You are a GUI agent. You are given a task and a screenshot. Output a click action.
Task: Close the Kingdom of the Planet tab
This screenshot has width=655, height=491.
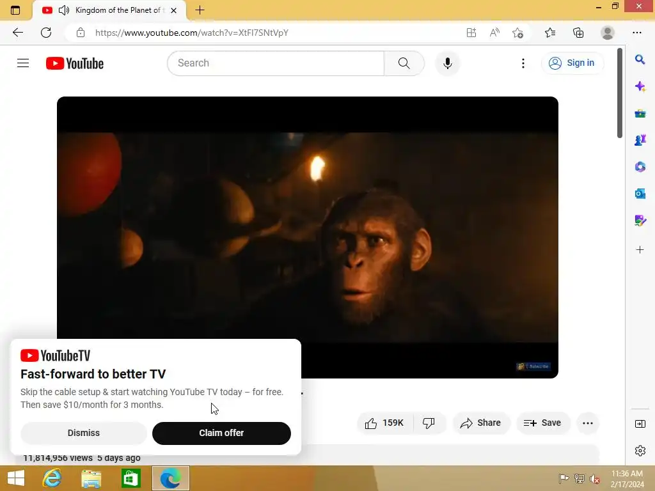(174, 10)
